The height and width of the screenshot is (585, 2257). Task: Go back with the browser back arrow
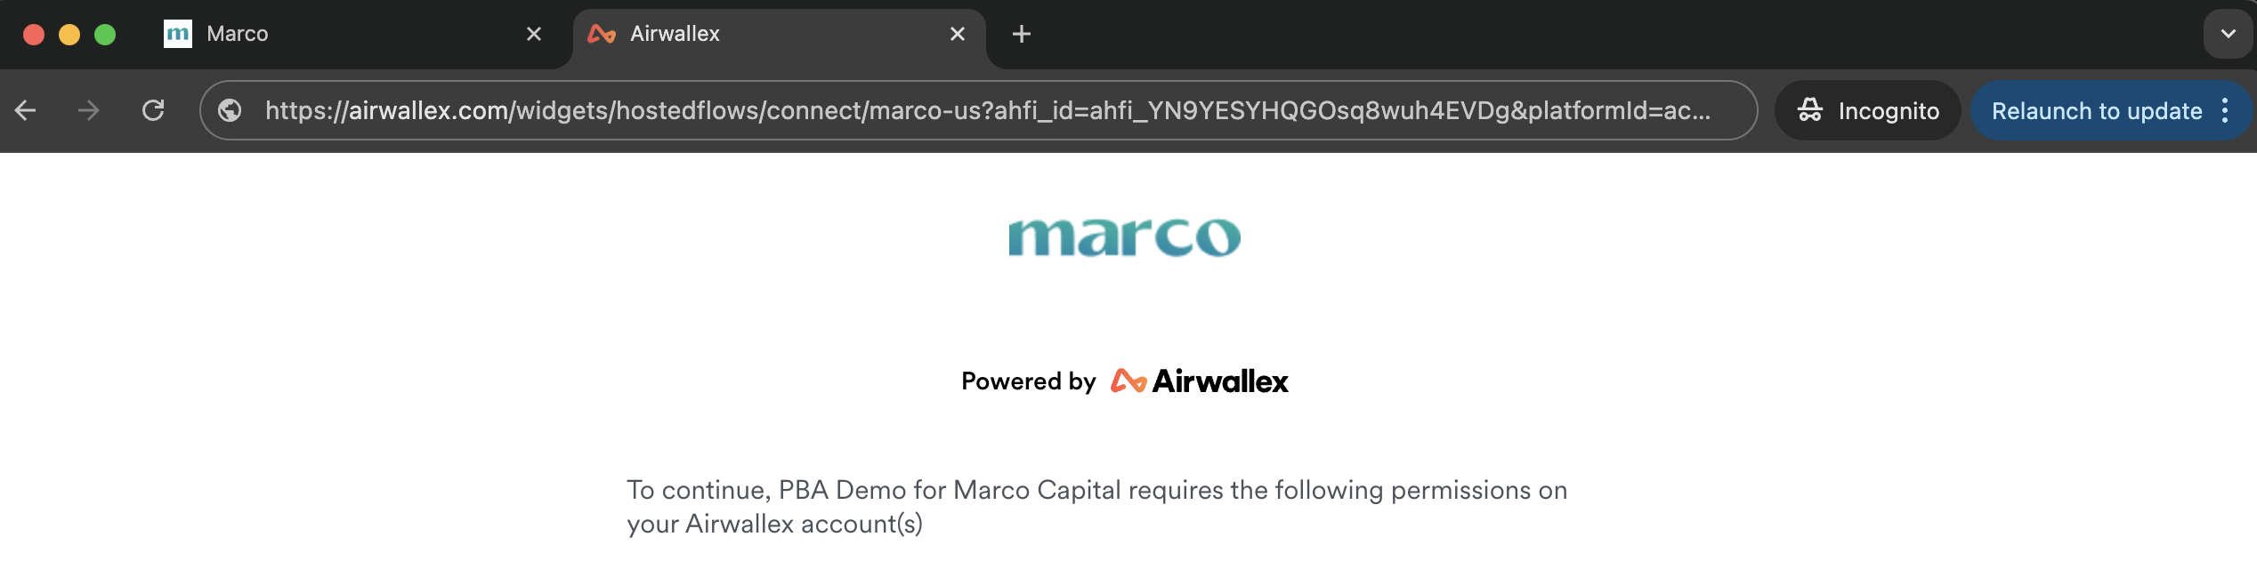click(25, 110)
